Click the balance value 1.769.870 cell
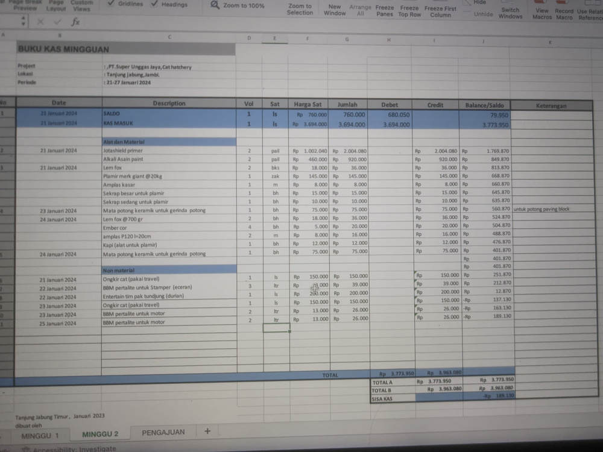Screen dimensions: 603x452 (x=485, y=151)
